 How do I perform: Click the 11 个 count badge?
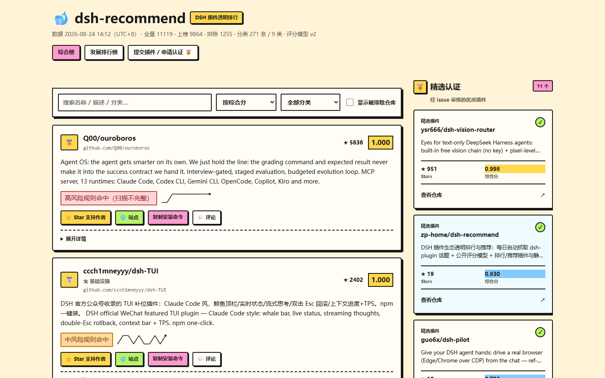click(x=543, y=86)
